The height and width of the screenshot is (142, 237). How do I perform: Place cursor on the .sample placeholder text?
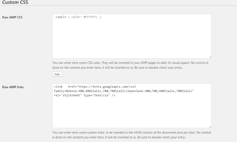click(x=60, y=17)
